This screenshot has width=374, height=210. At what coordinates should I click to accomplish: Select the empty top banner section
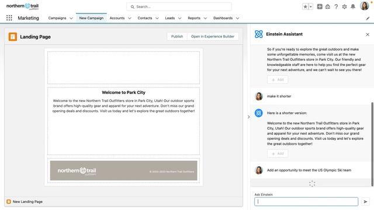click(123, 68)
